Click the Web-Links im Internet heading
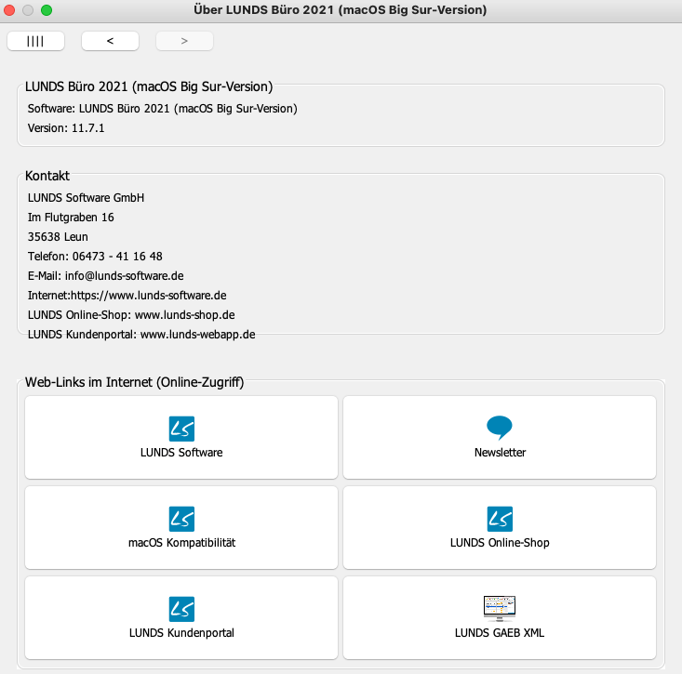This screenshot has height=674, width=682. (134, 382)
